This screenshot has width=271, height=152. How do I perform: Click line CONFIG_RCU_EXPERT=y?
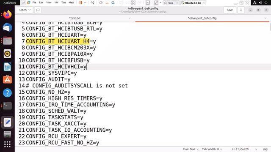pos(56,136)
